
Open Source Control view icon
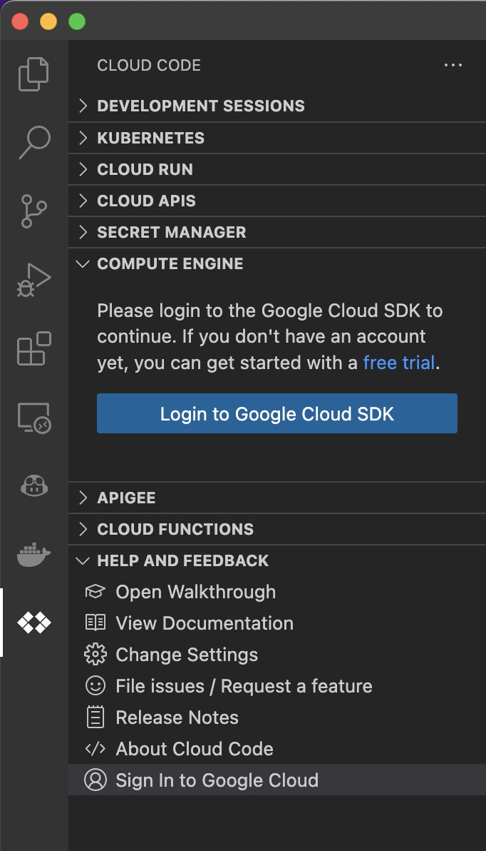click(x=33, y=212)
